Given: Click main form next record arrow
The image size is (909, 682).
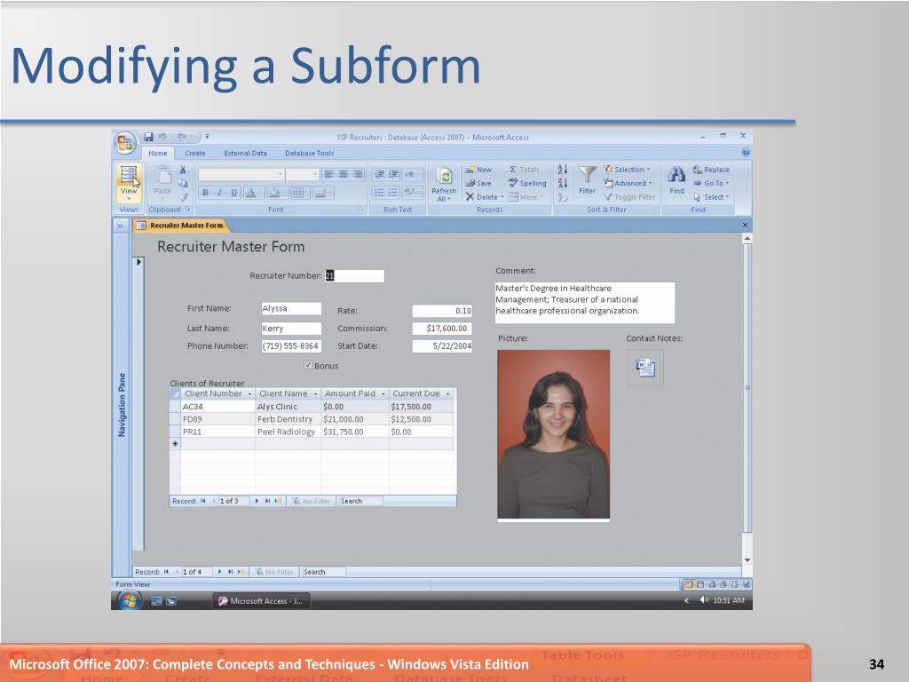Looking at the screenshot, I should (x=220, y=571).
